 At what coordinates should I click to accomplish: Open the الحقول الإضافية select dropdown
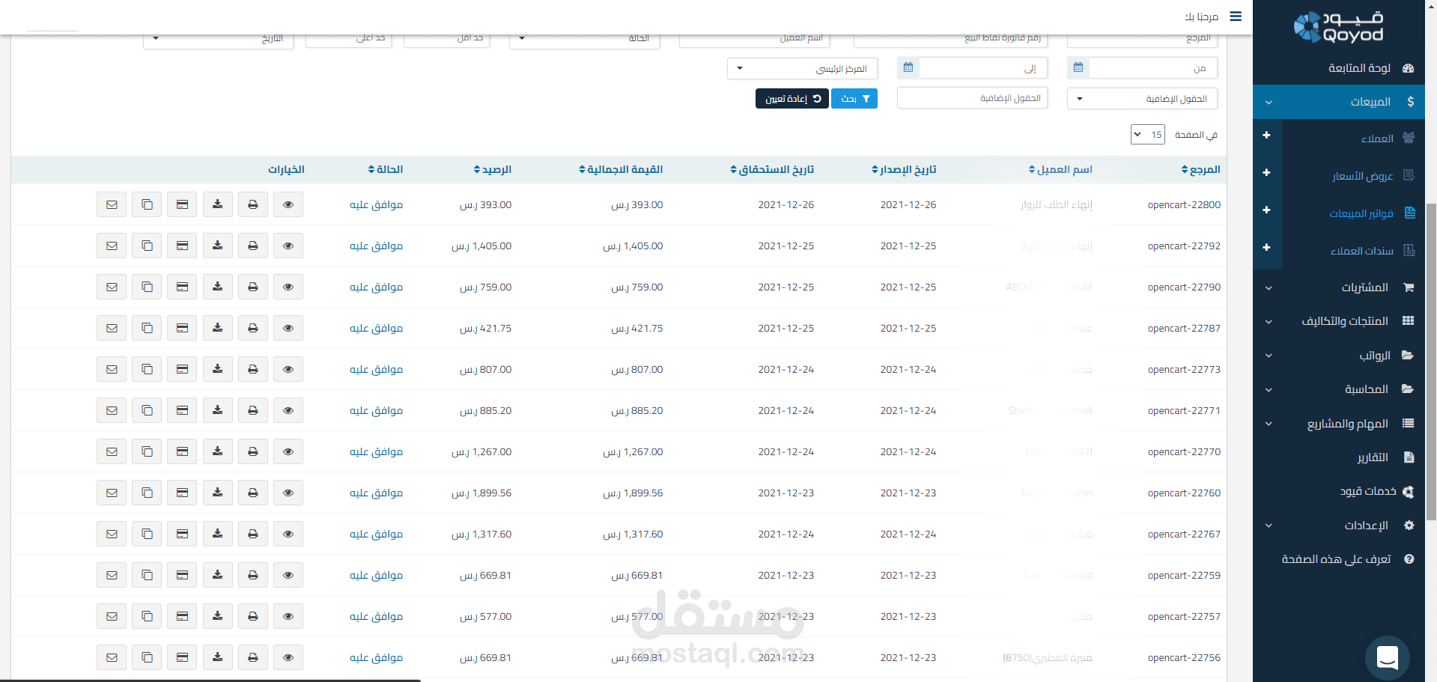[x=1142, y=99]
